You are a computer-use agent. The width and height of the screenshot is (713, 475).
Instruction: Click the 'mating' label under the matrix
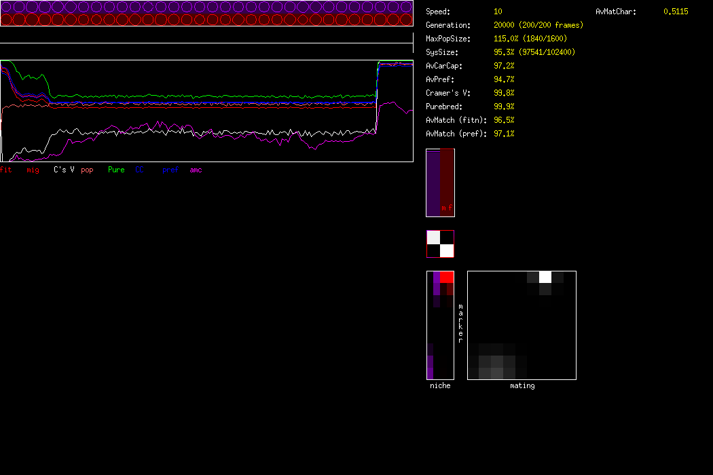[x=522, y=385]
